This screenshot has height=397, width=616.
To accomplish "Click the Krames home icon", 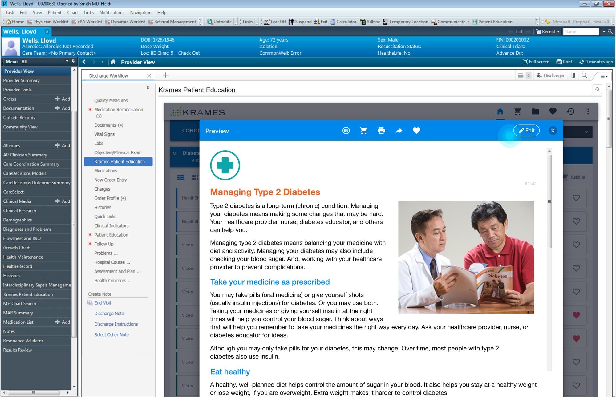I will tap(500, 111).
